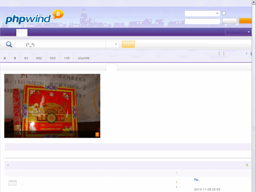Click the magnifying glass search icon

click(9, 44)
